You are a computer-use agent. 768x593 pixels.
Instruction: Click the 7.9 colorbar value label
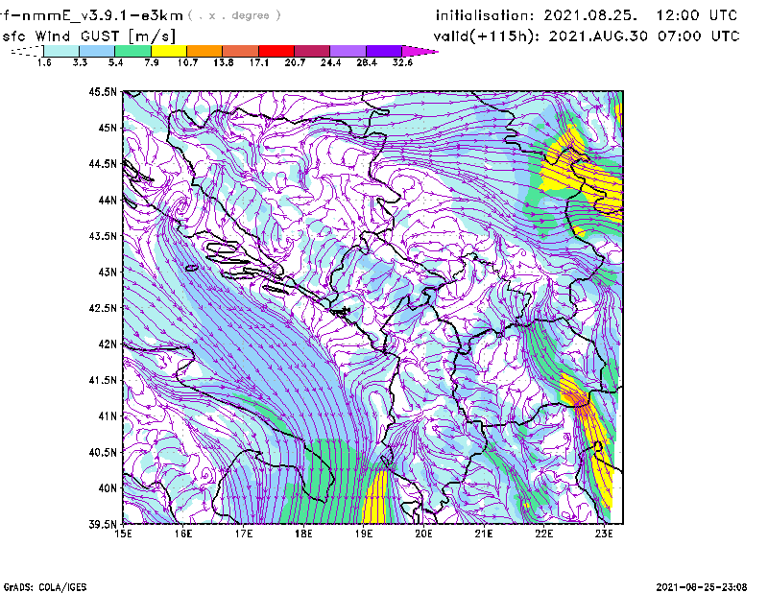tap(152, 62)
